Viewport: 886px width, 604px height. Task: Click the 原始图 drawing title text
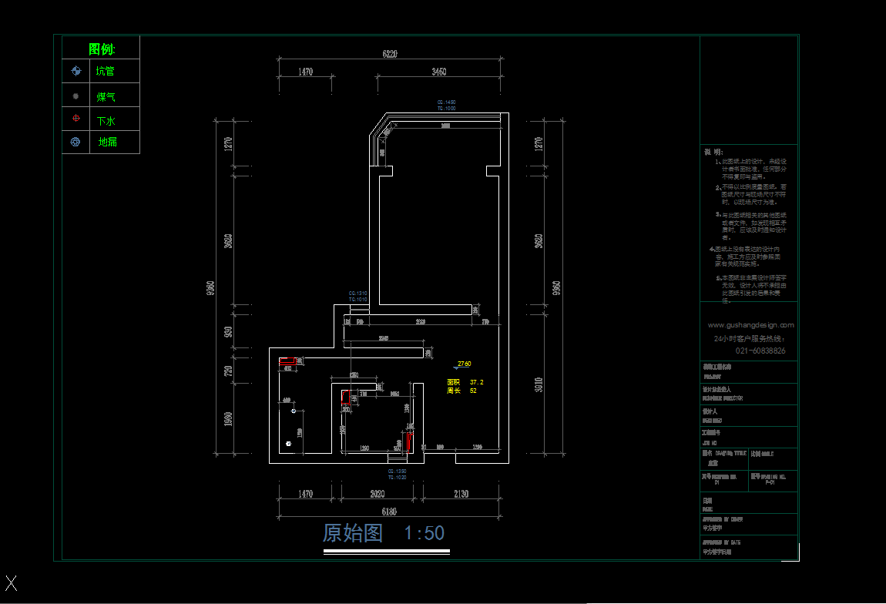point(353,533)
